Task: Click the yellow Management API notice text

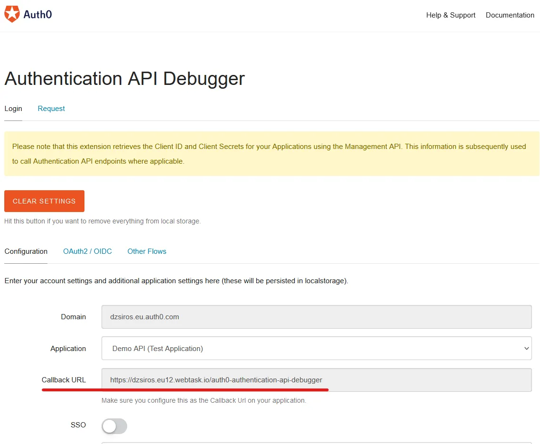Action: coord(269,154)
